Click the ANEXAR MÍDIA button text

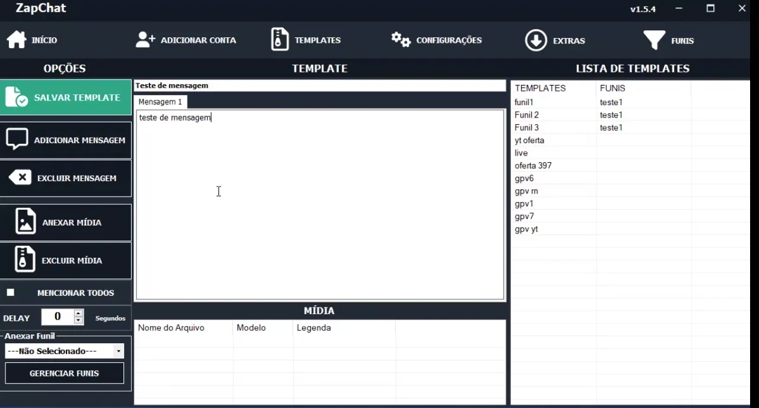(x=72, y=223)
